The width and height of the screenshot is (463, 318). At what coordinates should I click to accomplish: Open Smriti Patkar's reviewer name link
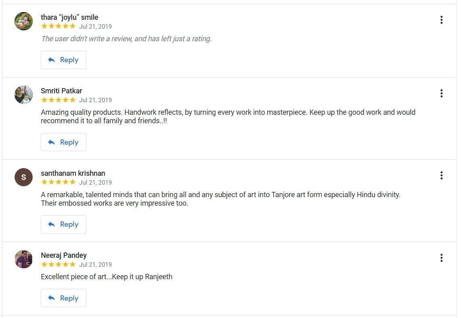61,91
